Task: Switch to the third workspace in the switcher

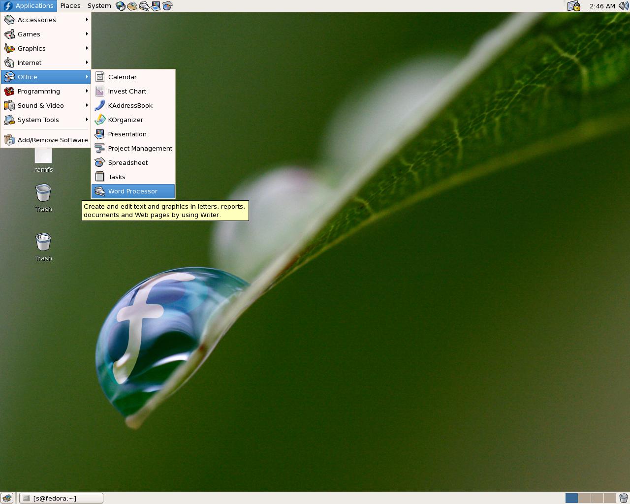Action: pos(597,498)
